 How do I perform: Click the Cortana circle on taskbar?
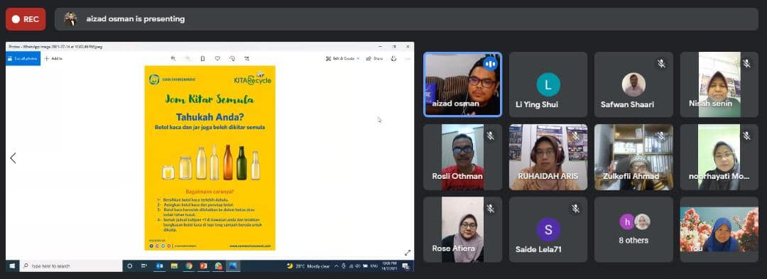[x=130, y=266]
